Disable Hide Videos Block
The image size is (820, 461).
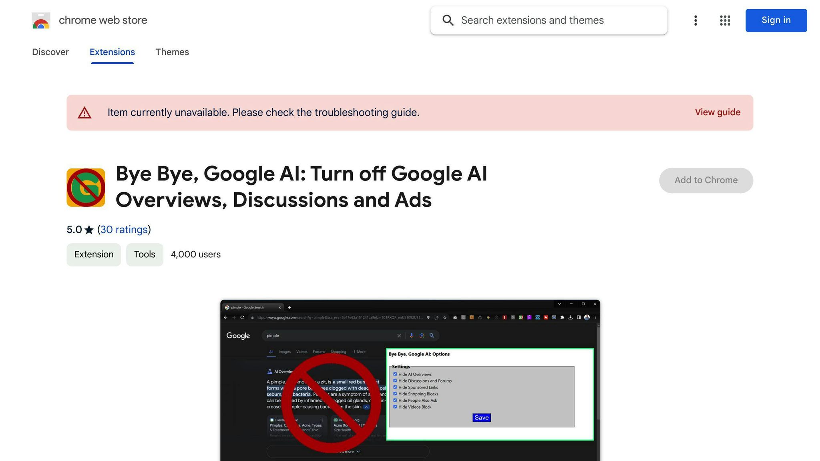coord(395,407)
